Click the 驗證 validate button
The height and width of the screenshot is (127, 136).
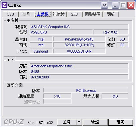[95, 122]
